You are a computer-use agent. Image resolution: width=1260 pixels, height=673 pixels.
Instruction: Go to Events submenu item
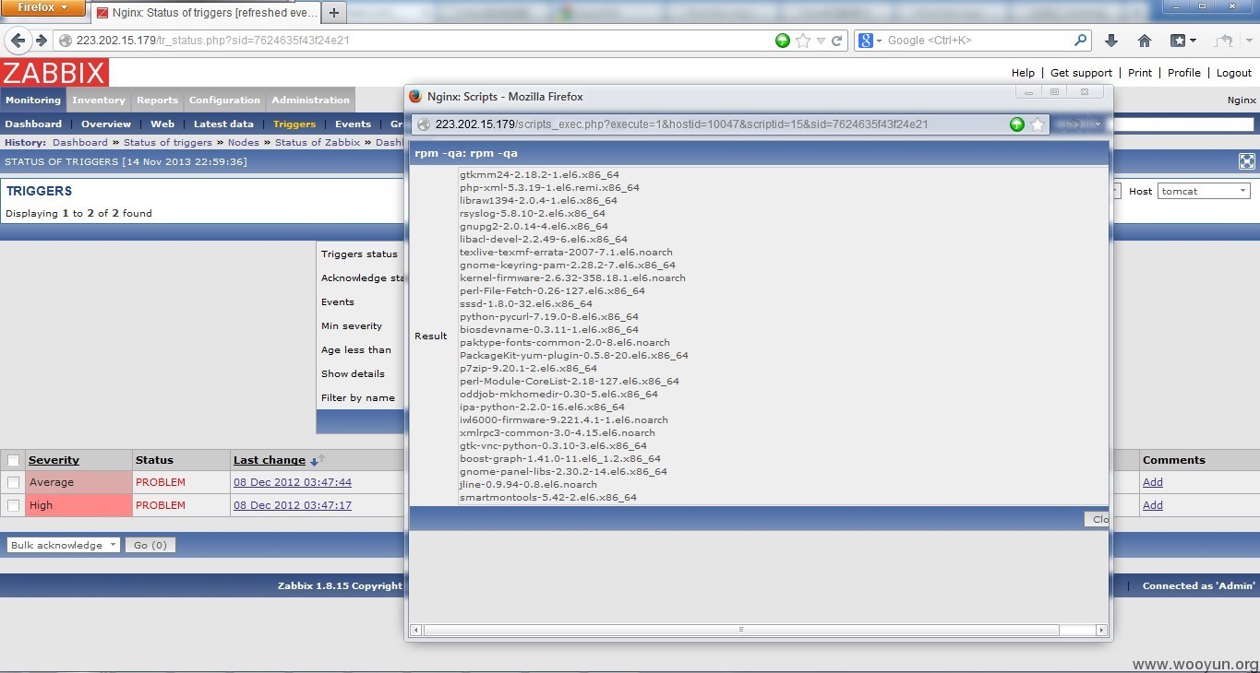[353, 124]
